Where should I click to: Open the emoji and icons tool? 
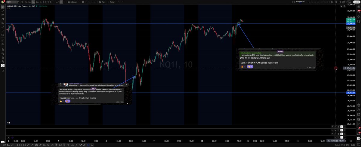tap(2, 35)
